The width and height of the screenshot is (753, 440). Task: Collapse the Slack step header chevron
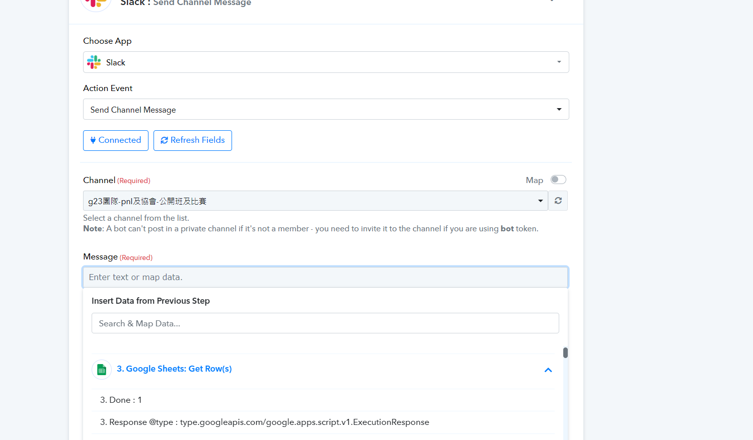[x=552, y=2]
